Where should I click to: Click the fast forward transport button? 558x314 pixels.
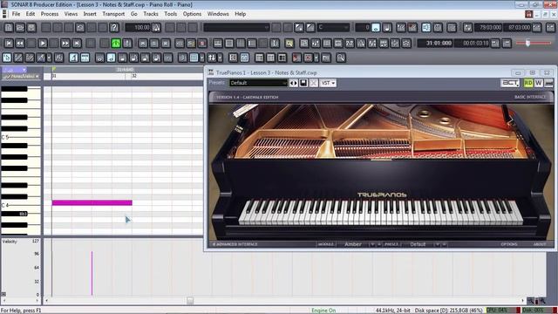(65, 43)
